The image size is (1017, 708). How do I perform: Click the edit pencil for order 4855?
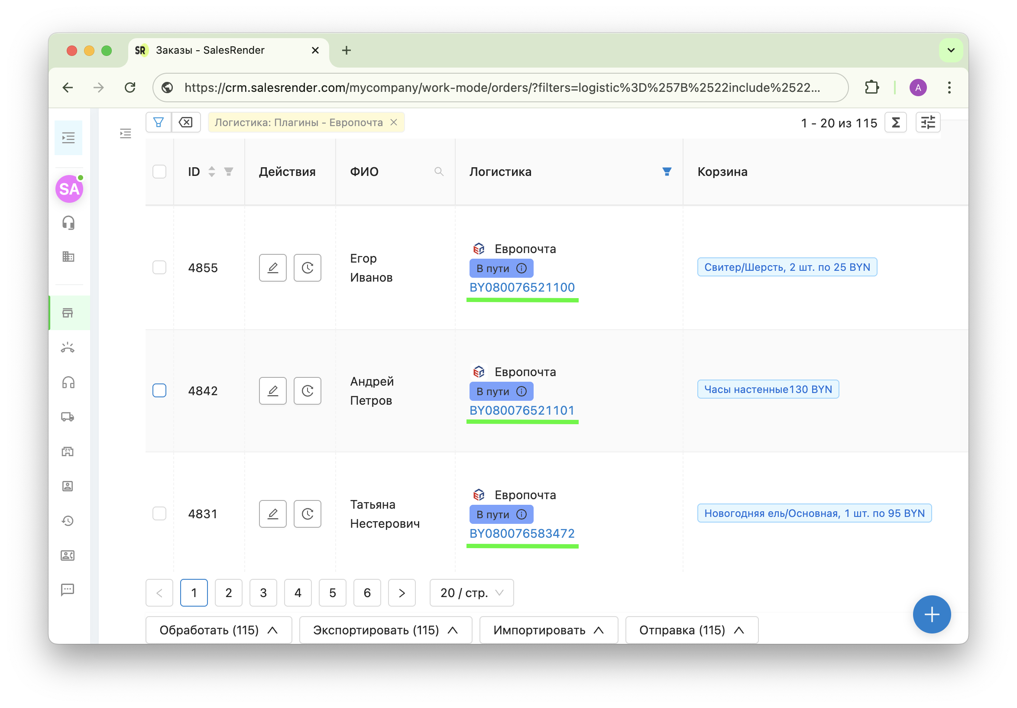[x=272, y=268]
